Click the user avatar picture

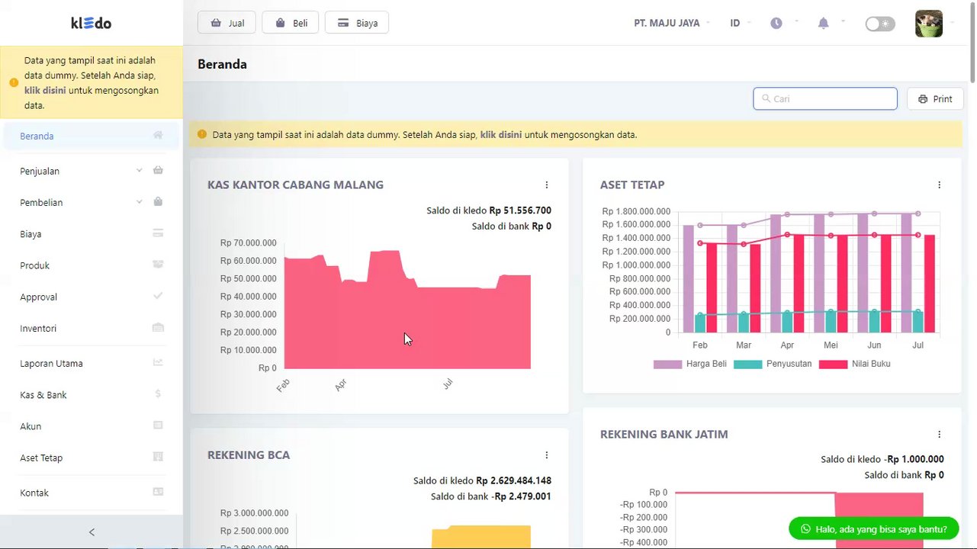pos(929,24)
